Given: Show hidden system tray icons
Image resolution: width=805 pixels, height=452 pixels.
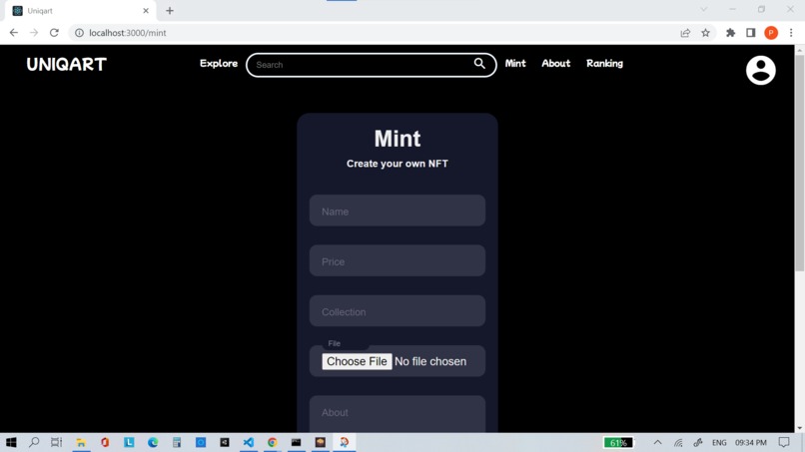Looking at the screenshot, I should 657,442.
